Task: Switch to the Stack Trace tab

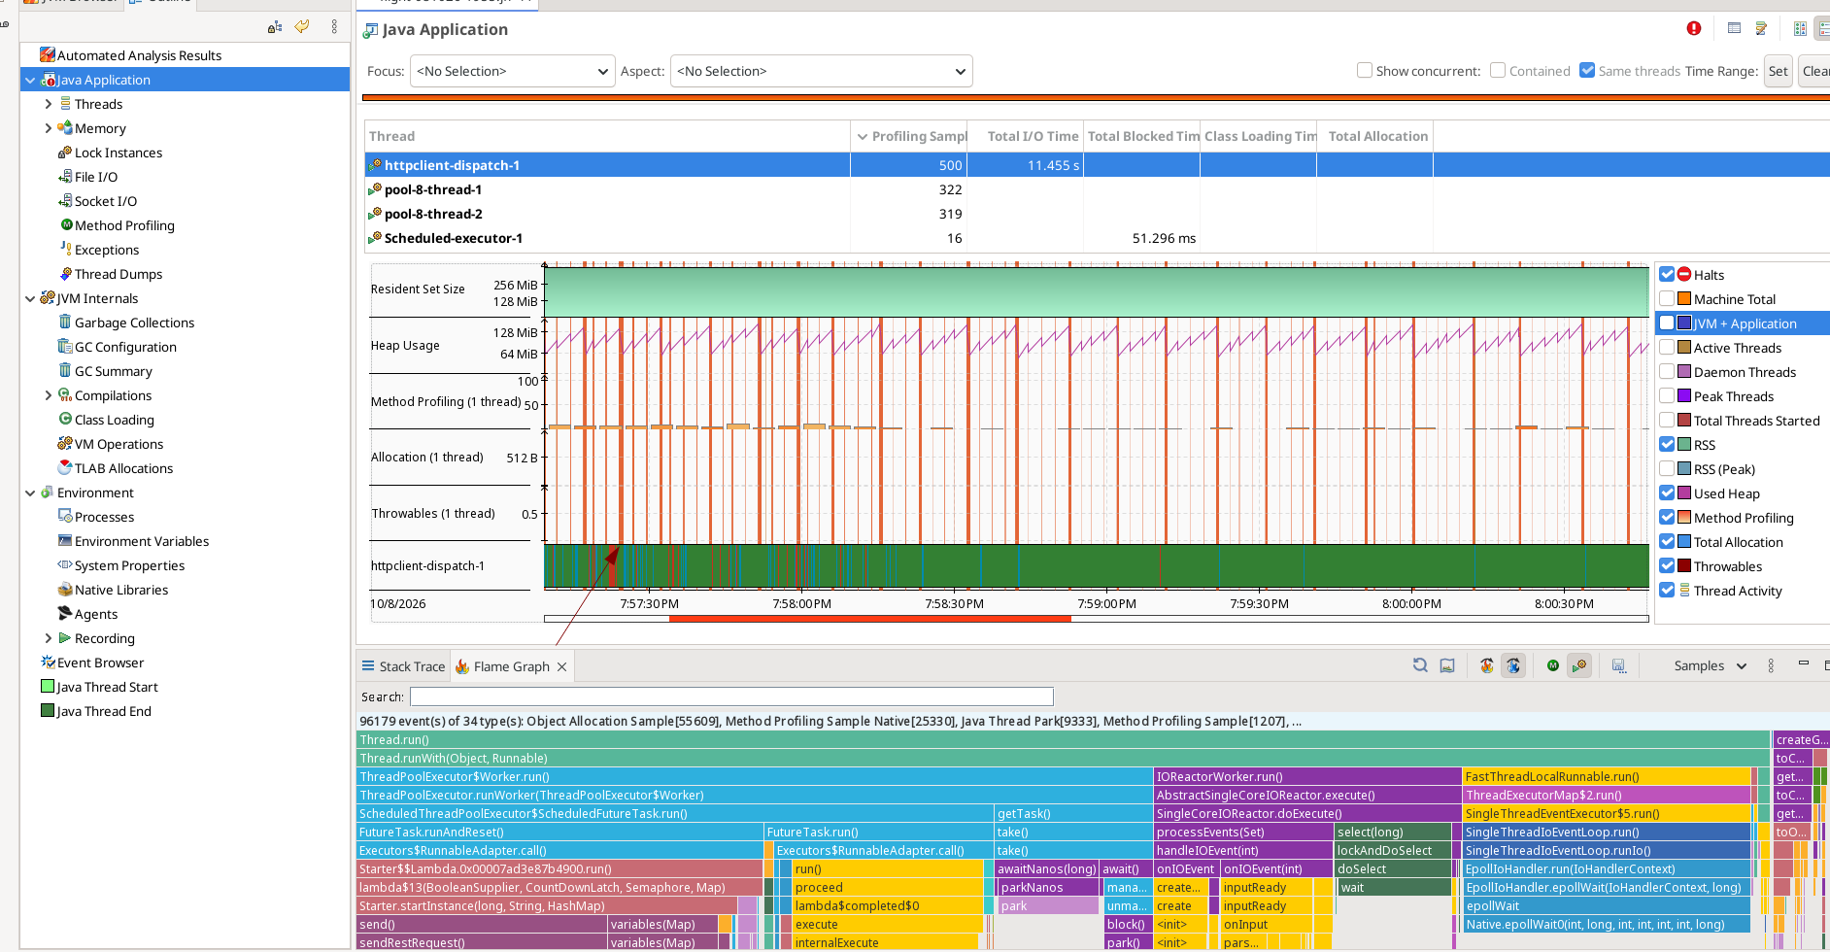Action: pyautogui.click(x=403, y=666)
